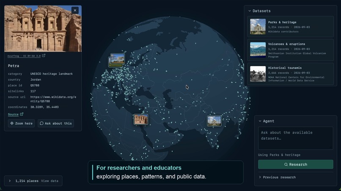Click Volcanoes & eruptions thumbnail image

point(258,50)
